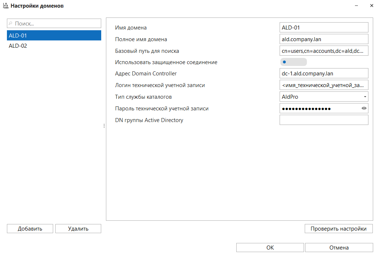Click Проверить настройки button
Screen dimensions: 379x263
(x=339, y=229)
